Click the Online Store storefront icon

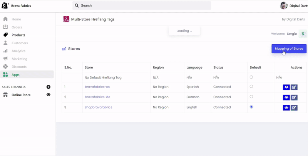pos(5,95)
